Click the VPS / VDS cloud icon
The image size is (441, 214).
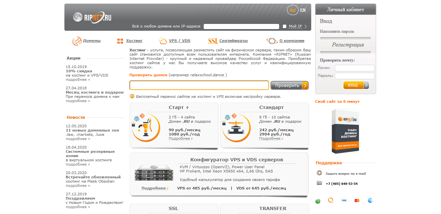coord(162,41)
